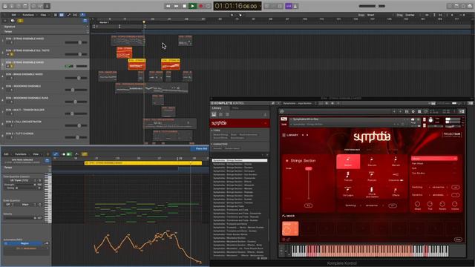Click the timecode LCD display
Screen dimensions: 475x267
click(237, 6)
